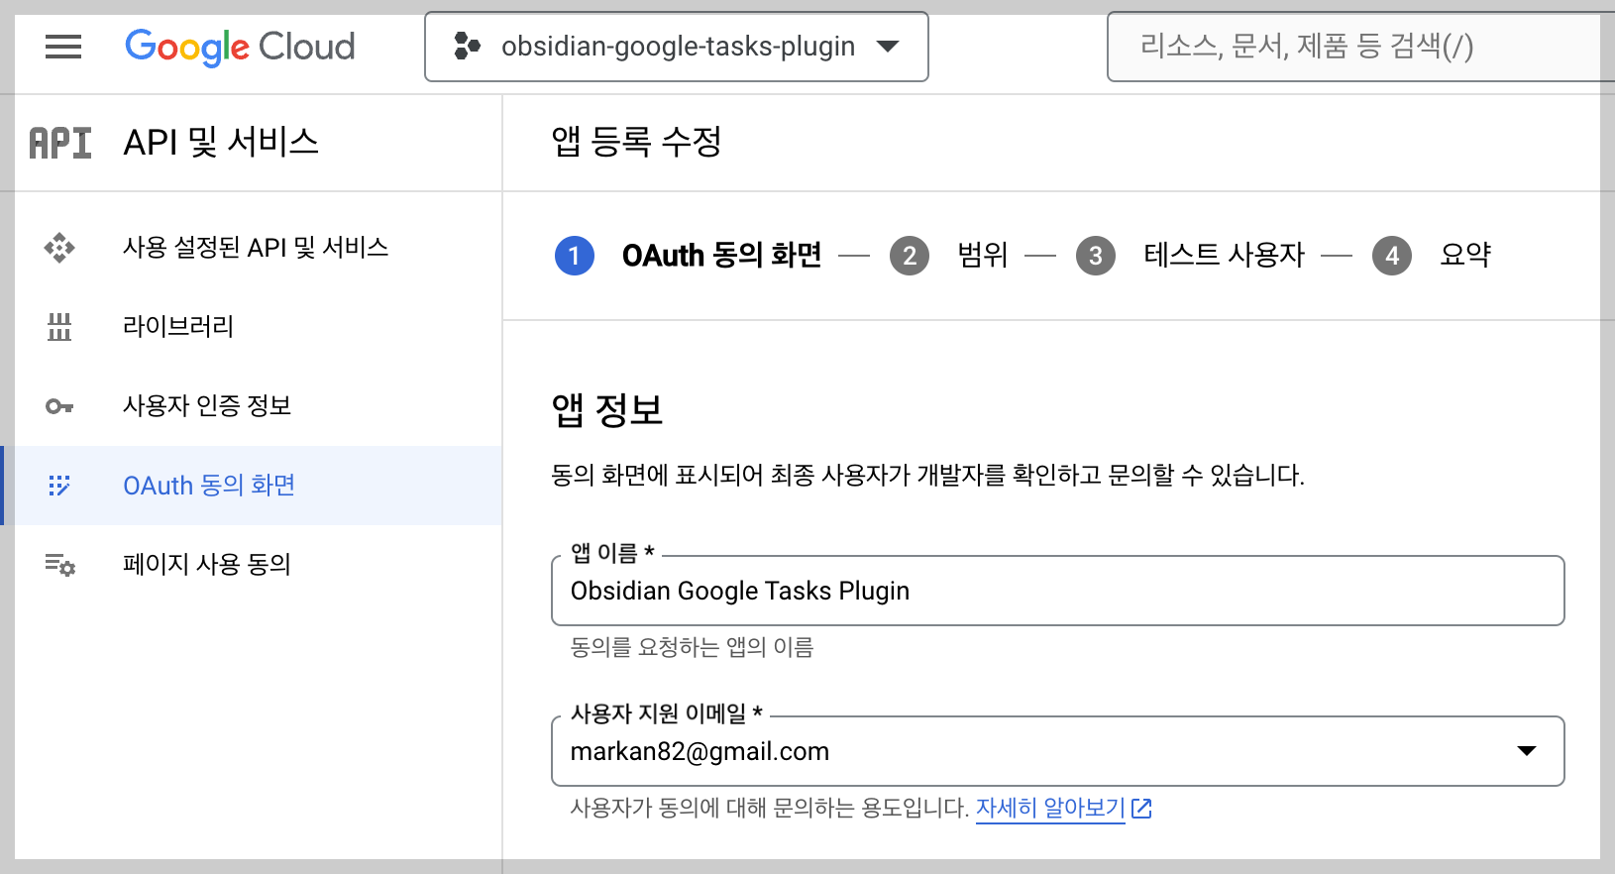Select the OAuth 동의 화면 step label

pos(722,256)
